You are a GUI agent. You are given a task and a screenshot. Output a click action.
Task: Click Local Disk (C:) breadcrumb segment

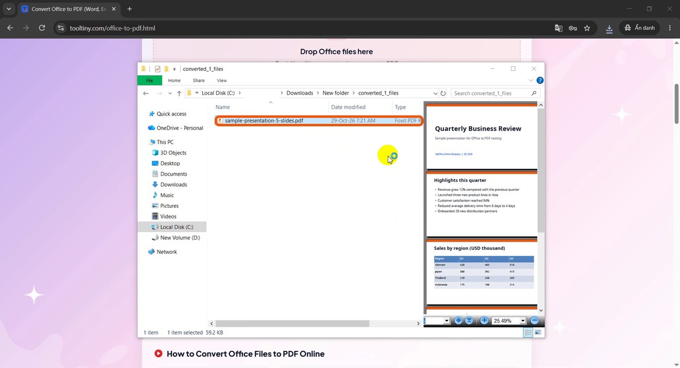[x=218, y=93]
